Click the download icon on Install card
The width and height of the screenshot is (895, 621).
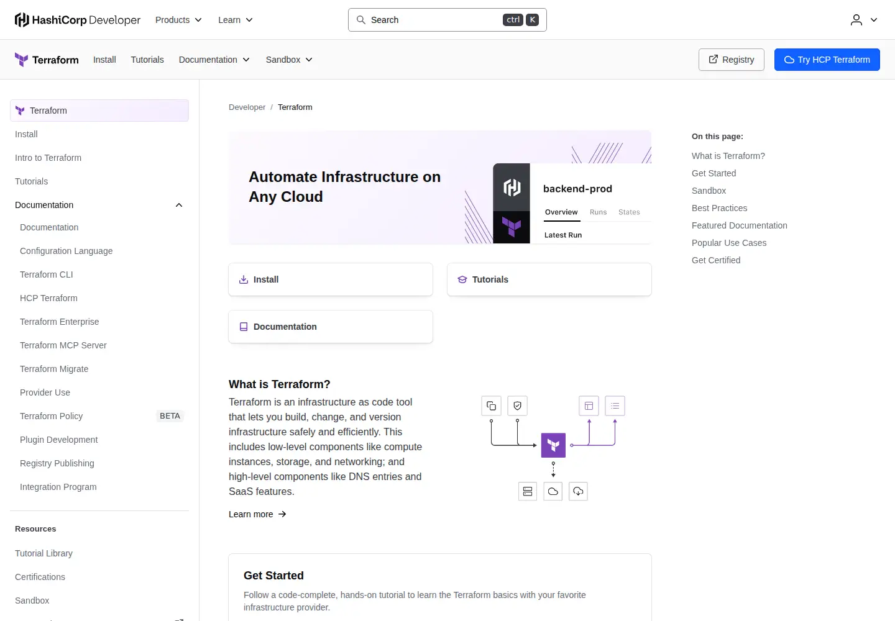tap(244, 279)
